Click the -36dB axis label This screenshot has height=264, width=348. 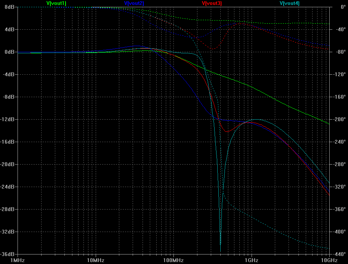tap(7, 254)
